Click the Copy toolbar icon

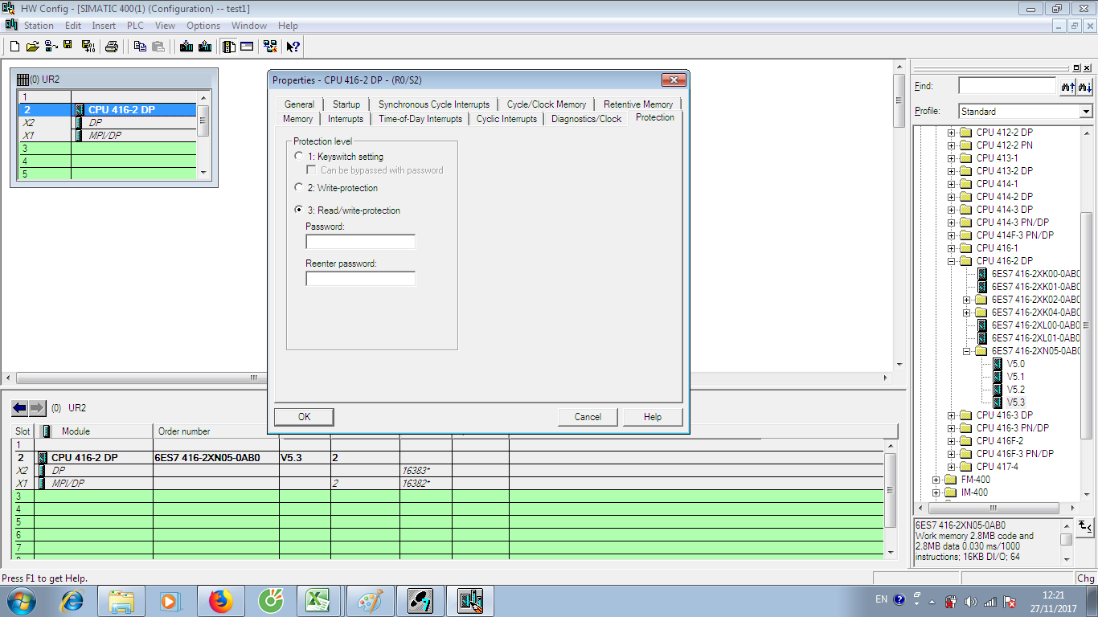tap(140, 47)
